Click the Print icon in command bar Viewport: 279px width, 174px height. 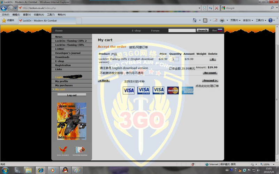[222, 21]
